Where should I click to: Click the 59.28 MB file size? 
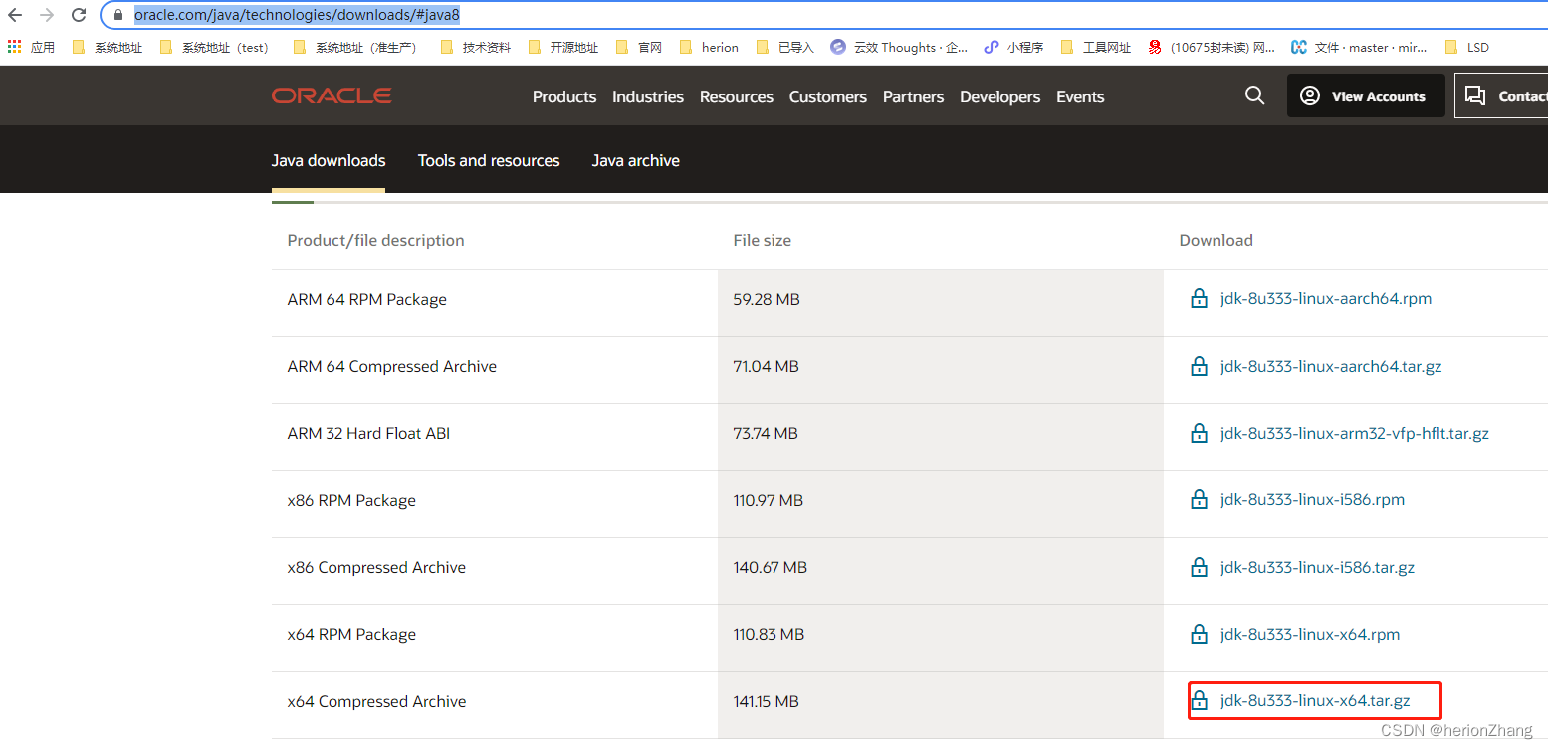point(767,300)
